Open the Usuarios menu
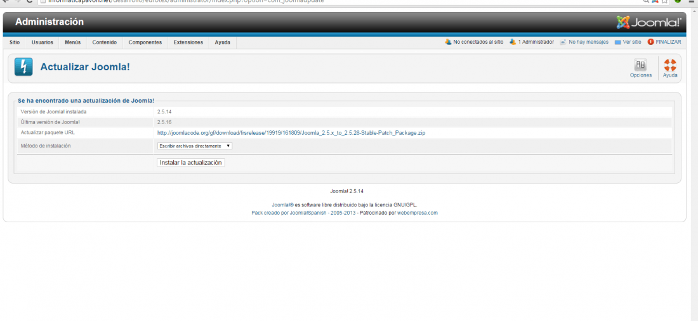Viewport: 698px width, 321px height. (43, 42)
